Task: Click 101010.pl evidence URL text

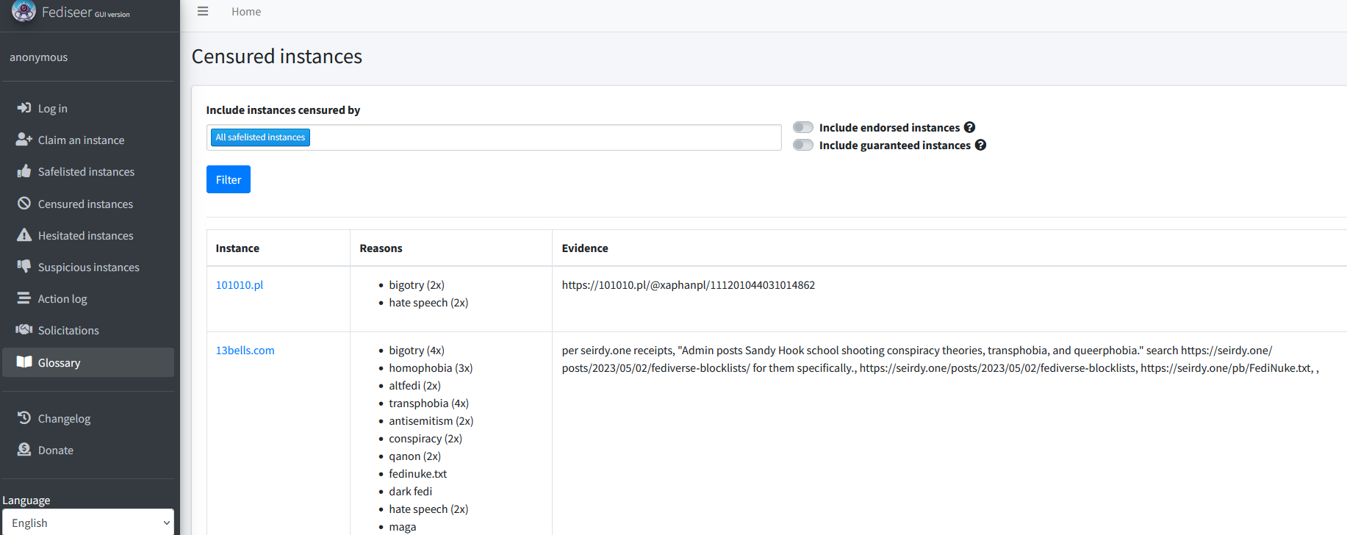Action: (x=689, y=285)
